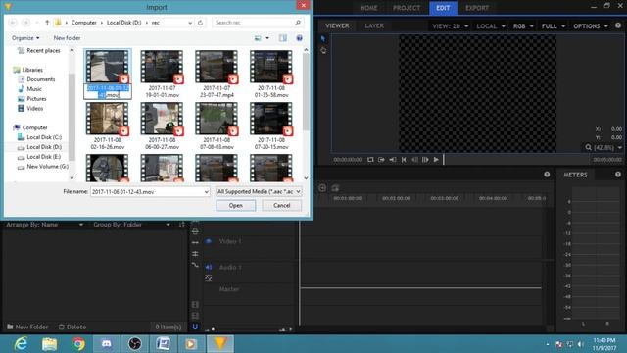Click sort order icon in media panel
The image size is (627, 353).
pyautogui.click(x=182, y=225)
